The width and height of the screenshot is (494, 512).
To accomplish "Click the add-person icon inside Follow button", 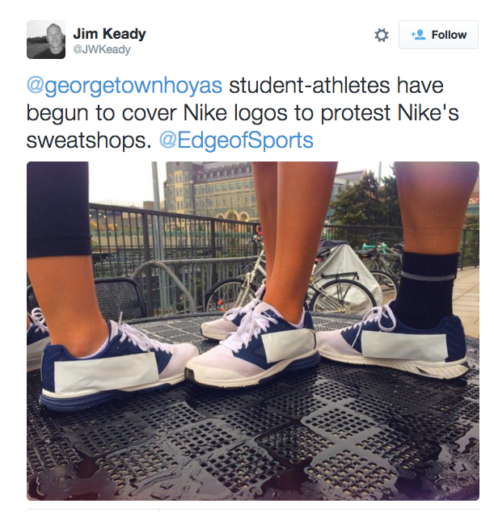I will coord(418,35).
